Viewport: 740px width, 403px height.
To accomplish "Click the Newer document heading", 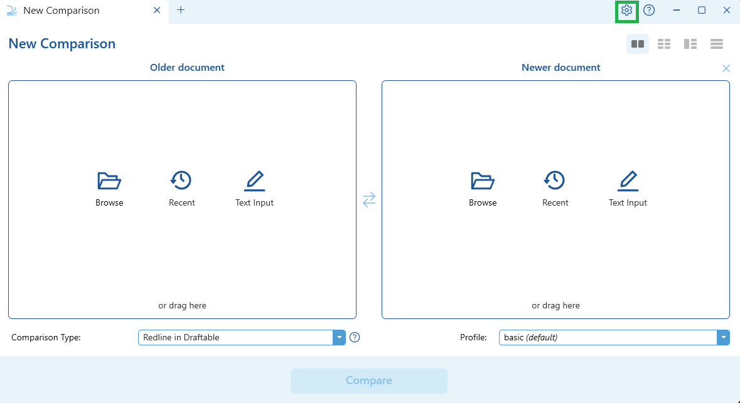I will [x=560, y=68].
